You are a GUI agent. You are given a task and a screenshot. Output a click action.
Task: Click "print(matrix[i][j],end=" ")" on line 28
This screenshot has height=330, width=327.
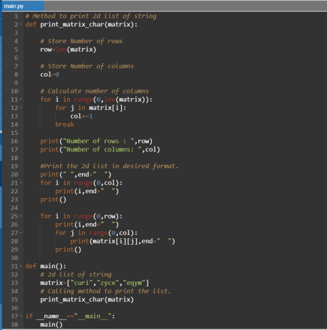123,241
